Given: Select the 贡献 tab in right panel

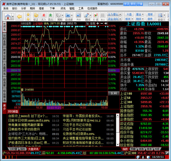Looking at the screenshot, I should 133,149.
